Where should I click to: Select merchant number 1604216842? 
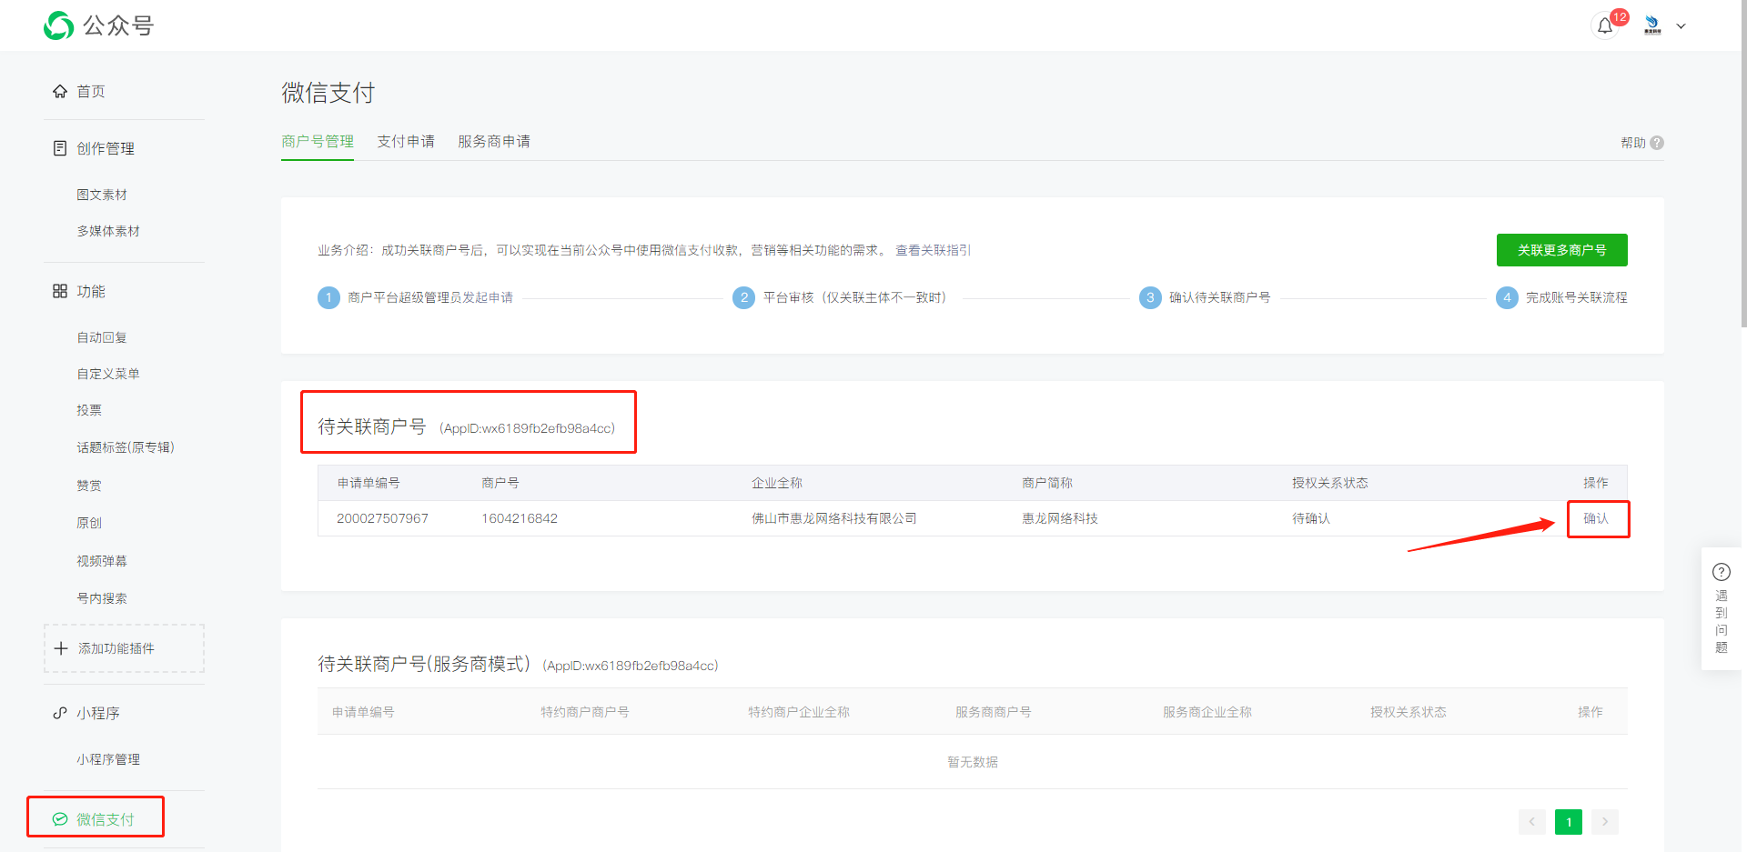click(x=520, y=518)
